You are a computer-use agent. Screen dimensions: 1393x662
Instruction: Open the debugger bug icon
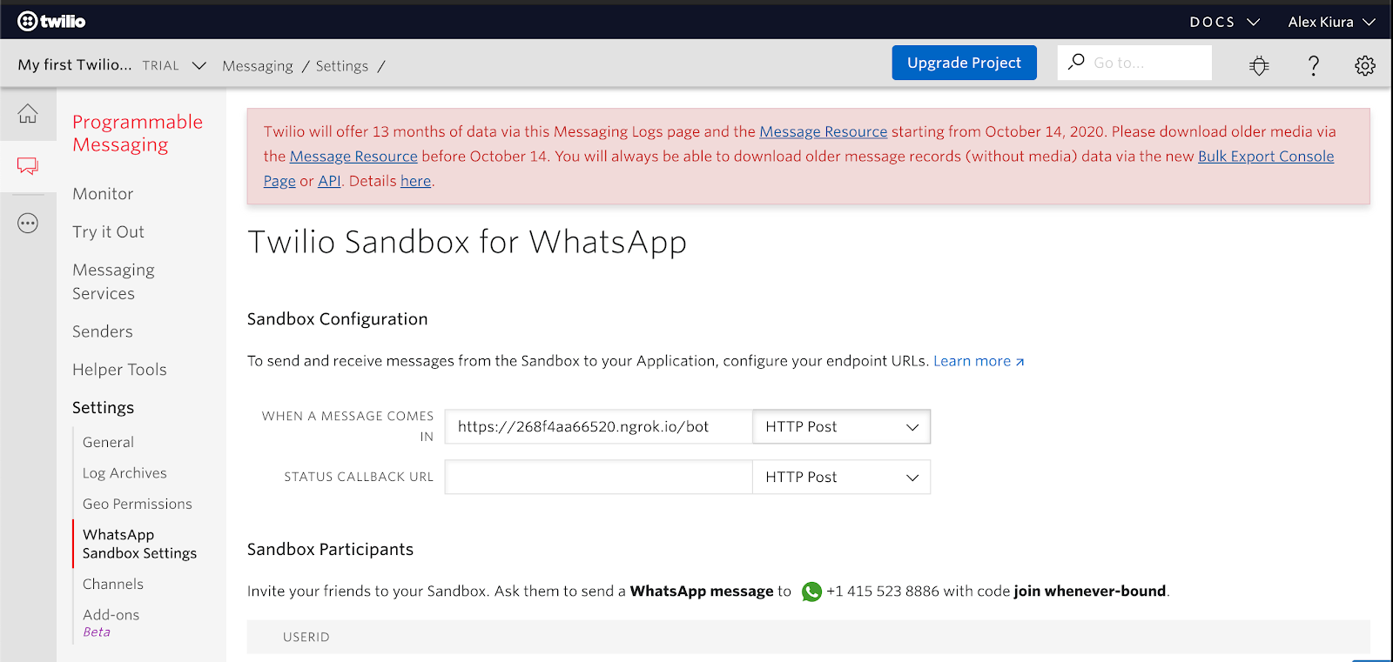[x=1259, y=65]
